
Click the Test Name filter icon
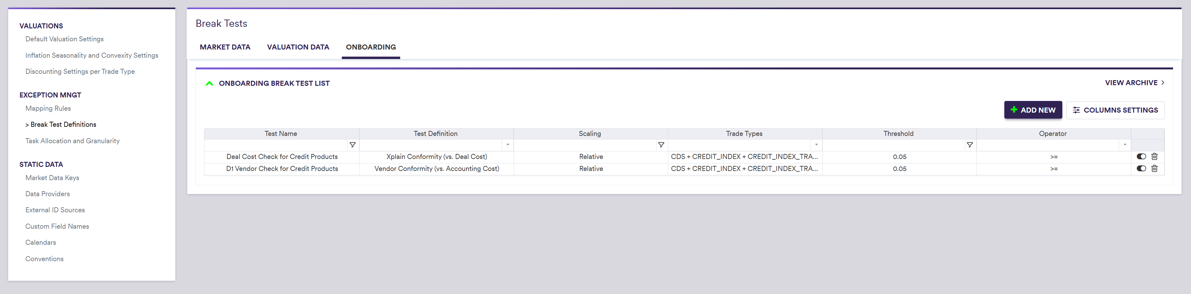pos(352,145)
